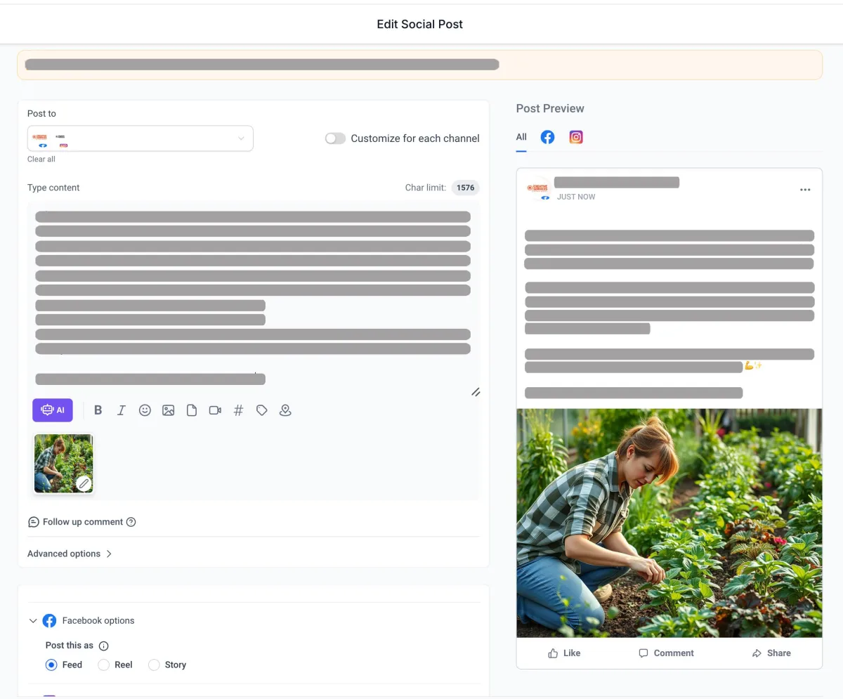Click Like in the post preview
Viewport: 843px width, 699px height.
point(564,653)
